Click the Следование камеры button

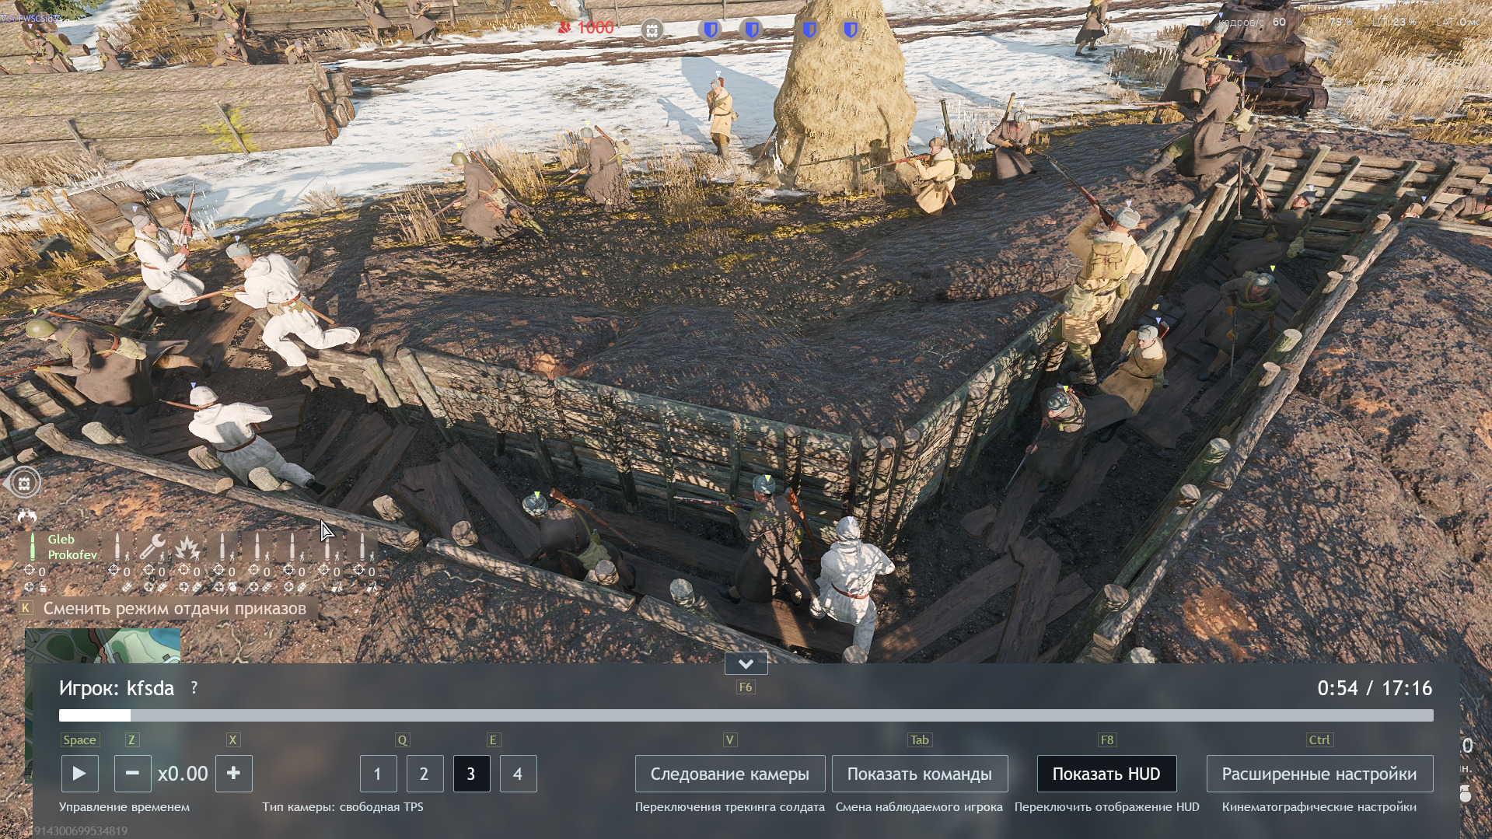pos(729,774)
